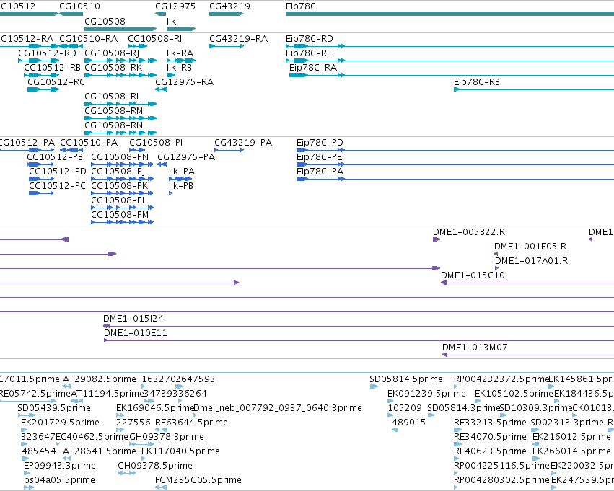
Task: Select protein Ilk-PB label
Action: coord(181,186)
